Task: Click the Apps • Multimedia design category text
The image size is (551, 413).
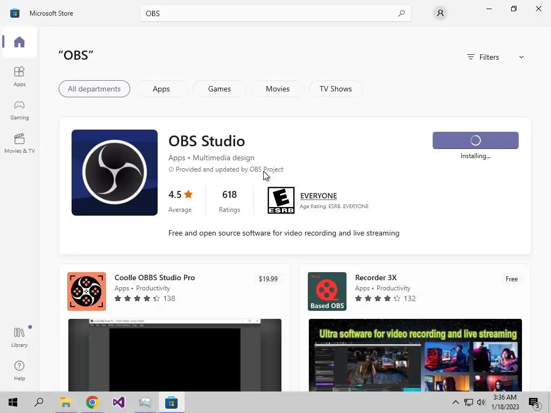Action: tap(211, 158)
